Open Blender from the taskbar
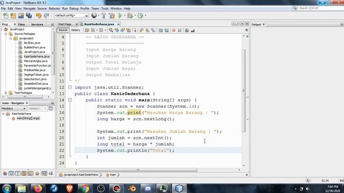The height and width of the screenshot is (193, 344). 132,189
